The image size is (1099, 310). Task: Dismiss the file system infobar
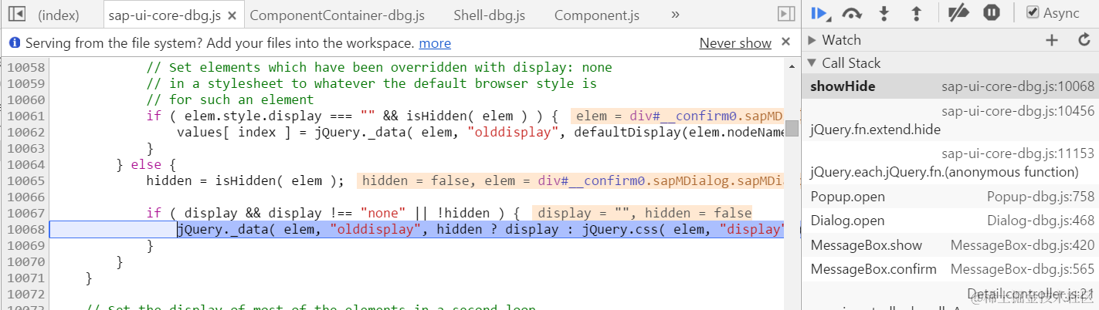tap(785, 42)
